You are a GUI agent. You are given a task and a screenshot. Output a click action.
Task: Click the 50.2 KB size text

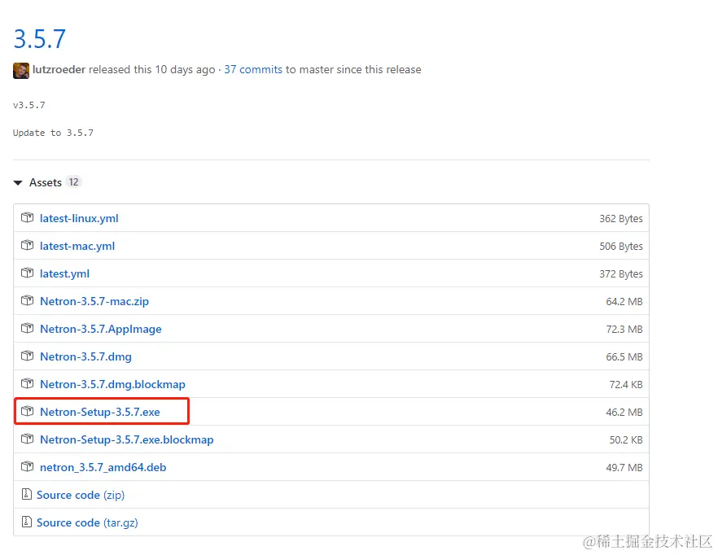pos(626,440)
